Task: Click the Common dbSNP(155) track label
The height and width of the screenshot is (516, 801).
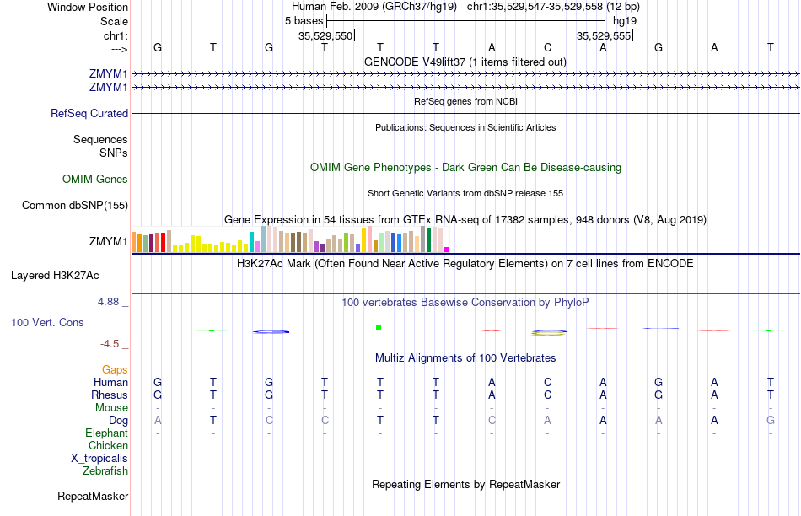Action: click(x=75, y=206)
